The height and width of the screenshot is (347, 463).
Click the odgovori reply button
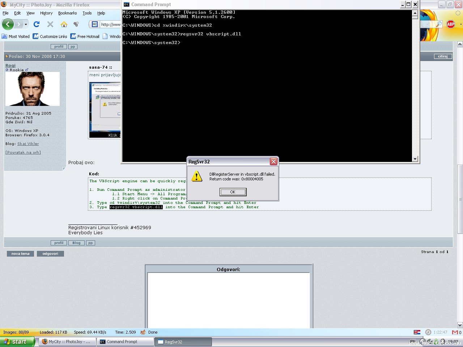pos(50,254)
